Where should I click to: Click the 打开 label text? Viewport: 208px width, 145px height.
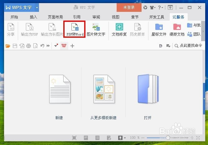(x=148, y=118)
